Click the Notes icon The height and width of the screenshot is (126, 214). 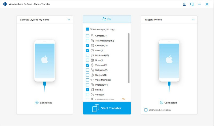(x=92, y=60)
